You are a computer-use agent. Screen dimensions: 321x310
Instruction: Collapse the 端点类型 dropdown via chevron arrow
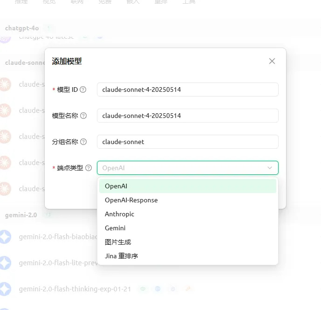point(270,168)
